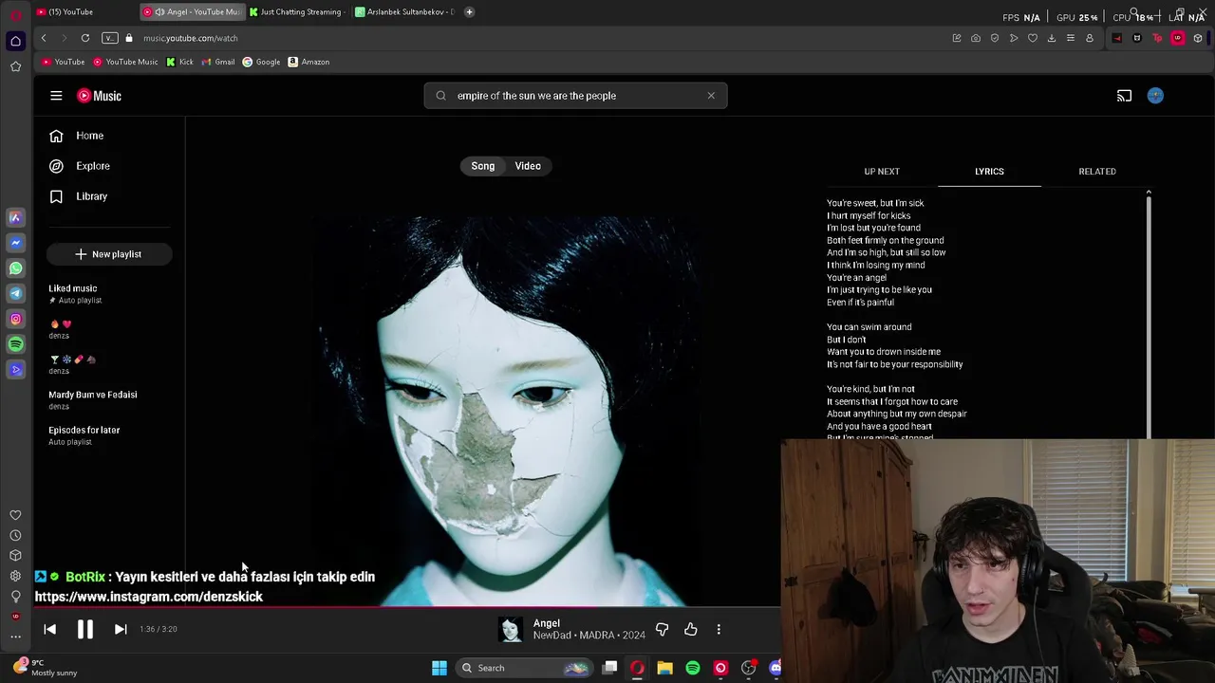Create a New playlist

pyautogui.click(x=109, y=254)
